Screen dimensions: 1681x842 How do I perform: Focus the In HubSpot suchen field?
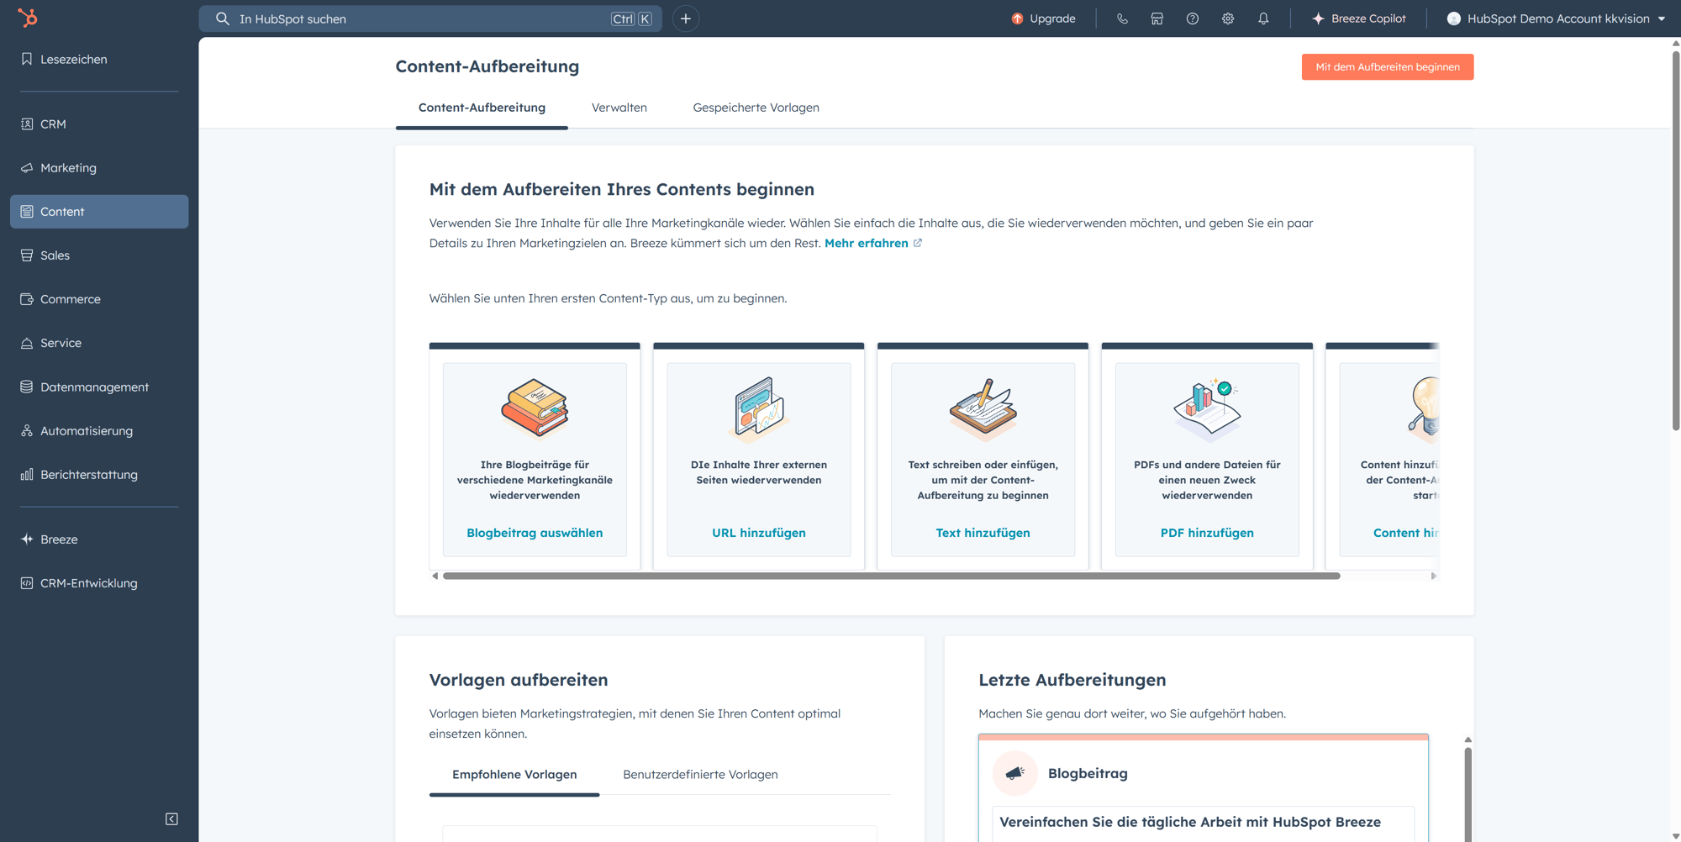(x=430, y=18)
